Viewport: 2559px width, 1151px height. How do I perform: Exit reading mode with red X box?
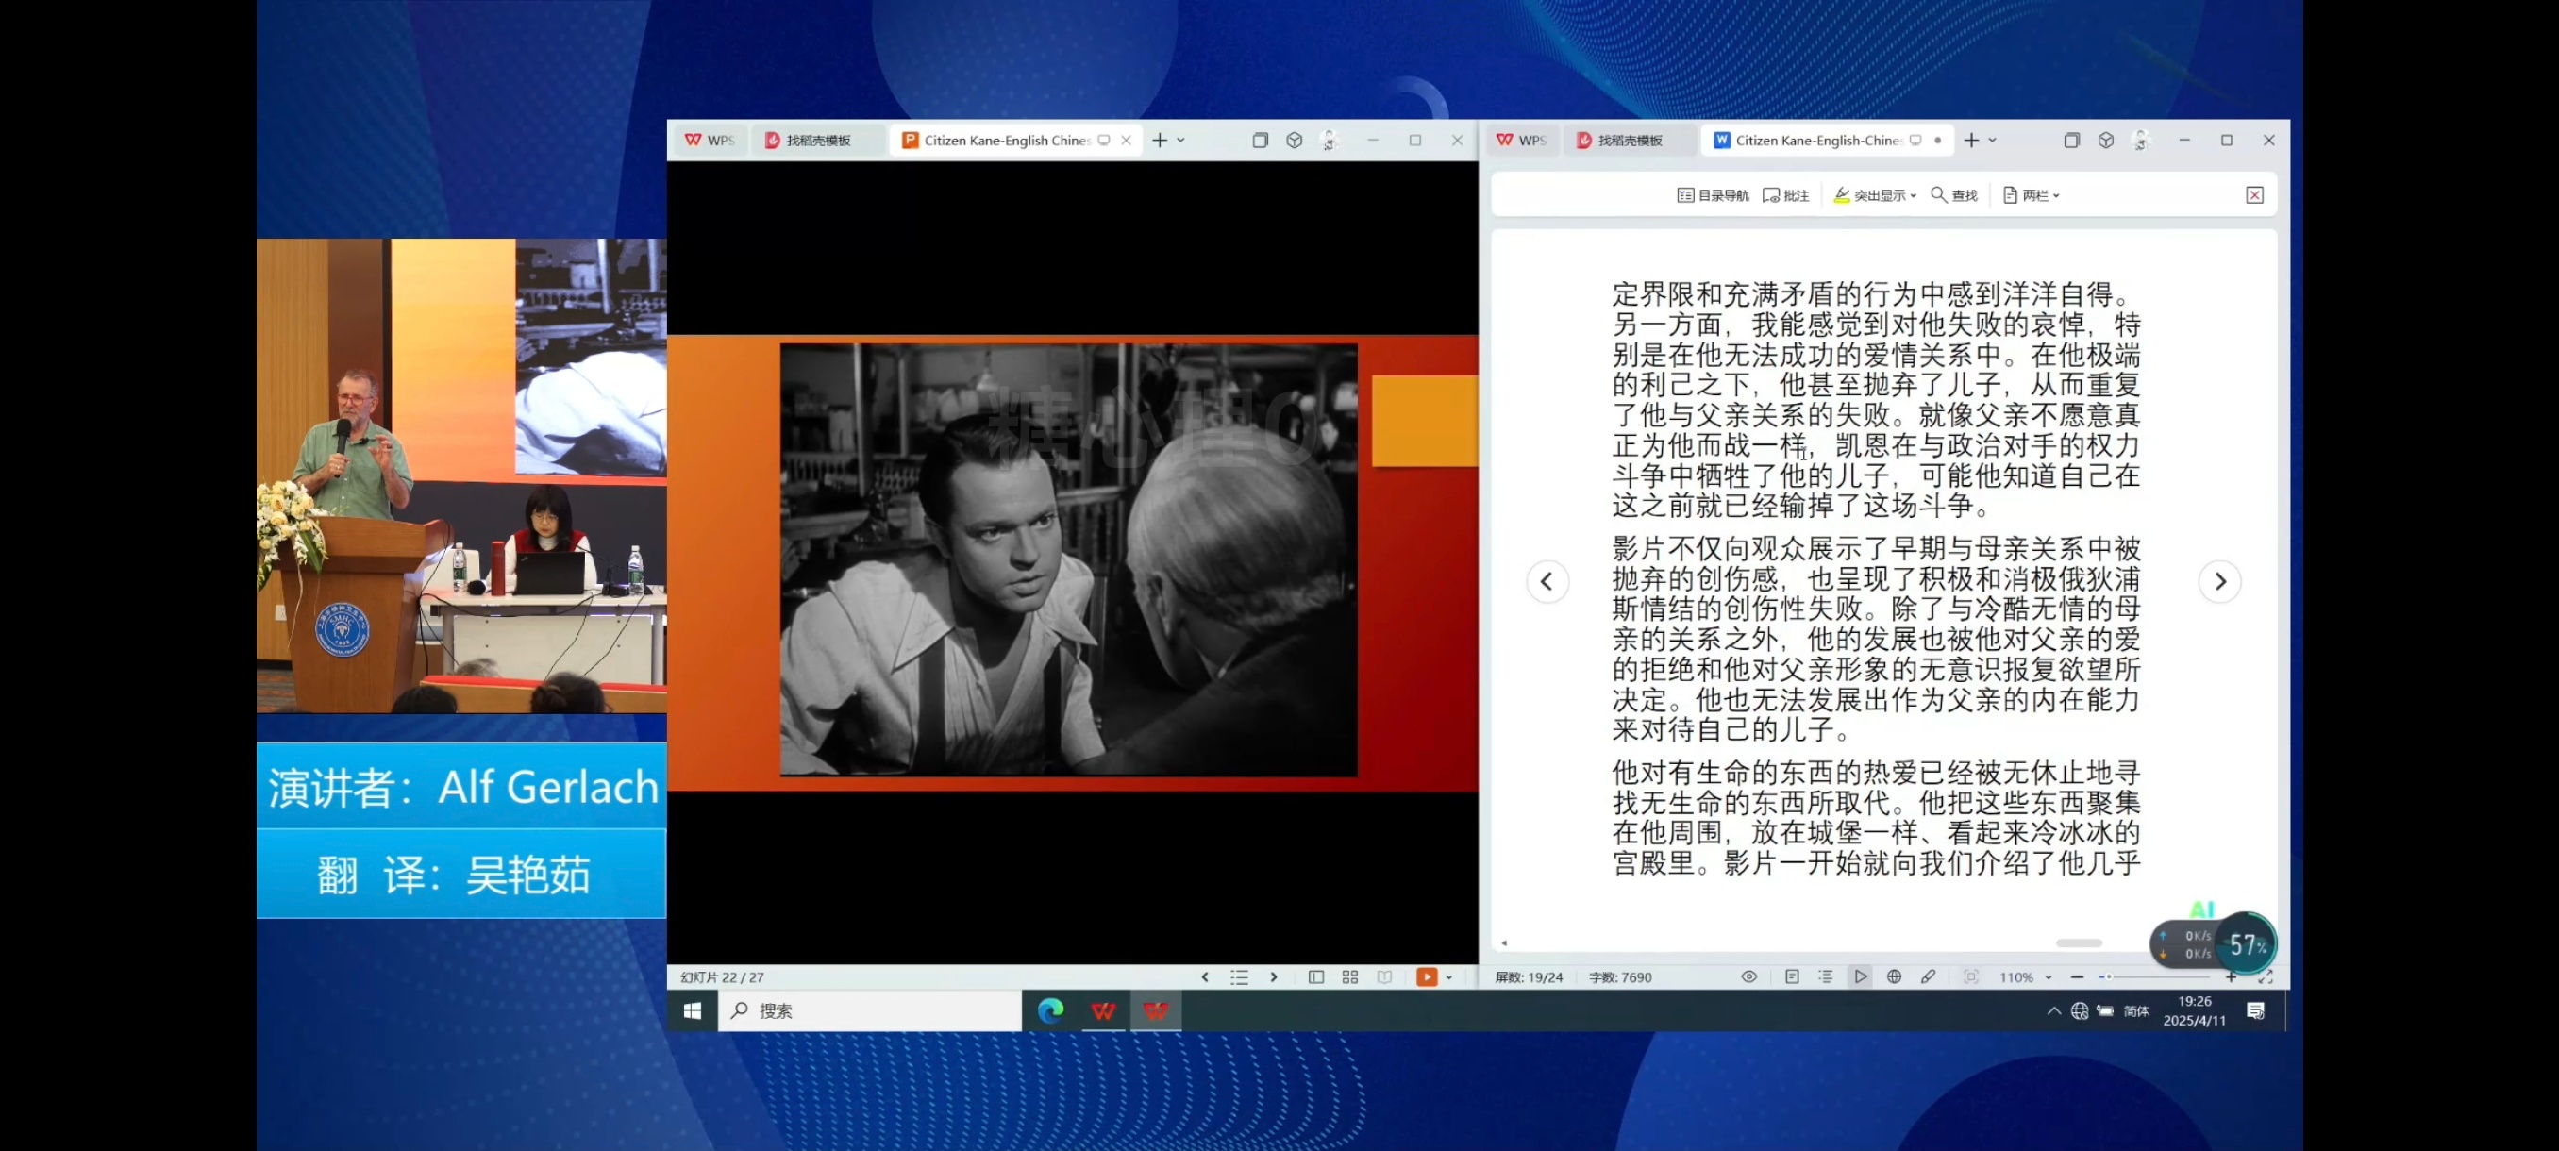point(2255,195)
